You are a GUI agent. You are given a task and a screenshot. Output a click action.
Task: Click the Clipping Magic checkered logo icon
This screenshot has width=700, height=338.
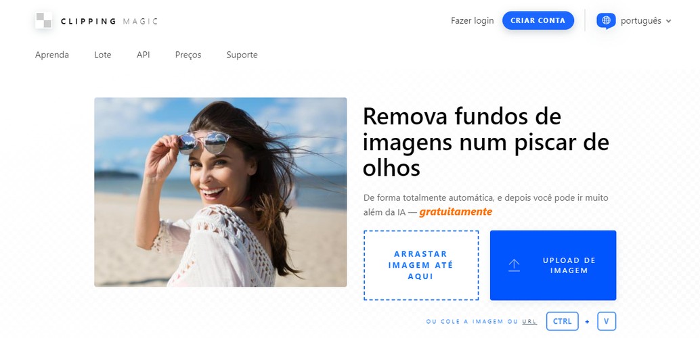[44, 20]
